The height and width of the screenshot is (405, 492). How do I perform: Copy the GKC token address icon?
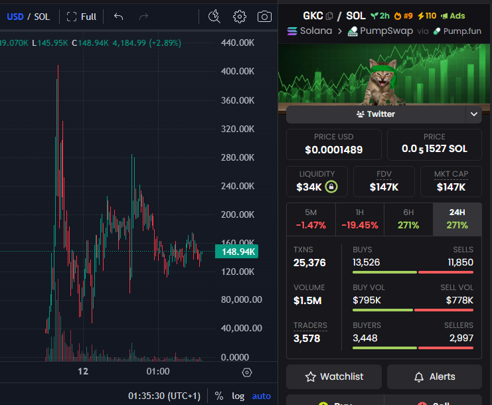click(329, 16)
